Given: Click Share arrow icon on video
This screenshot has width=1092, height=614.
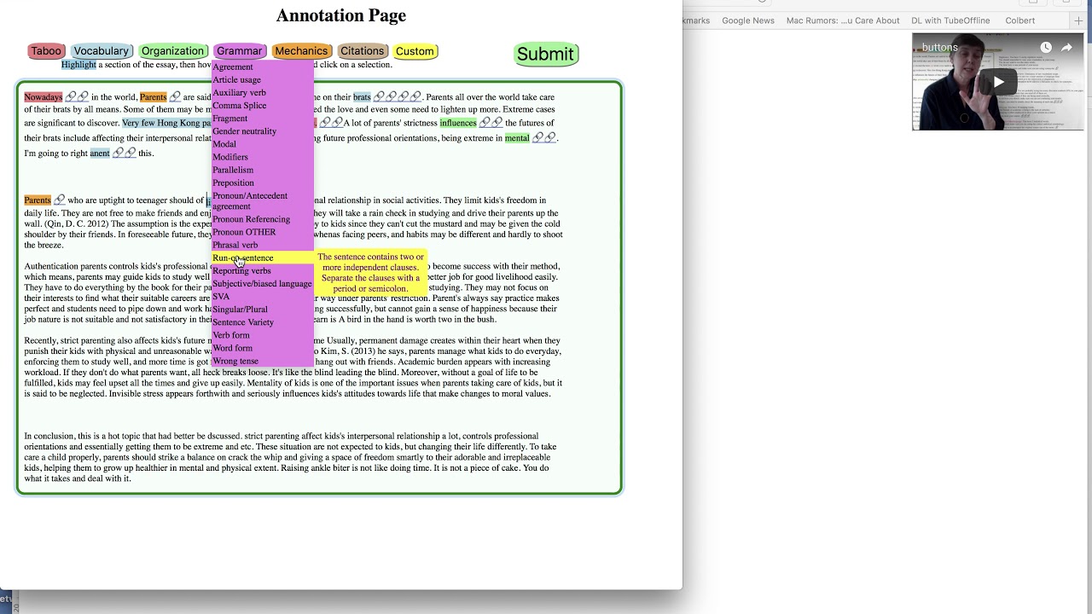Looking at the screenshot, I should pos(1066,48).
